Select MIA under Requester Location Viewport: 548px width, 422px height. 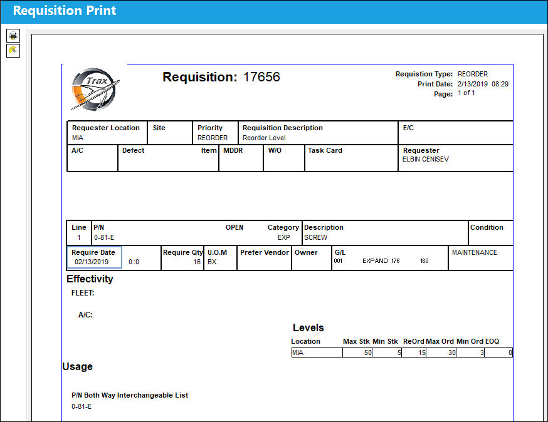[x=78, y=138]
